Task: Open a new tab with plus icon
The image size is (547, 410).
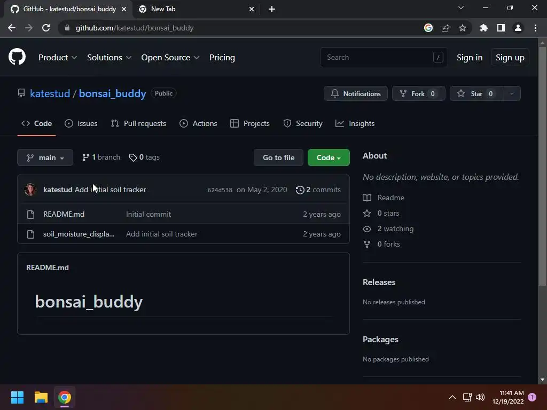Action: pyautogui.click(x=272, y=9)
